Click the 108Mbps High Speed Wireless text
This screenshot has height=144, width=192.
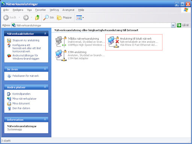[x=87, y=45]
